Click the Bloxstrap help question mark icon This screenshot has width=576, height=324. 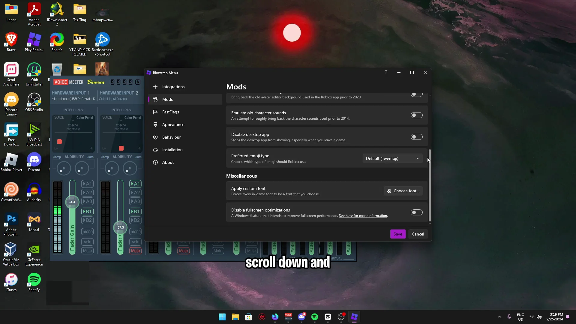click(x=385, y=72)
